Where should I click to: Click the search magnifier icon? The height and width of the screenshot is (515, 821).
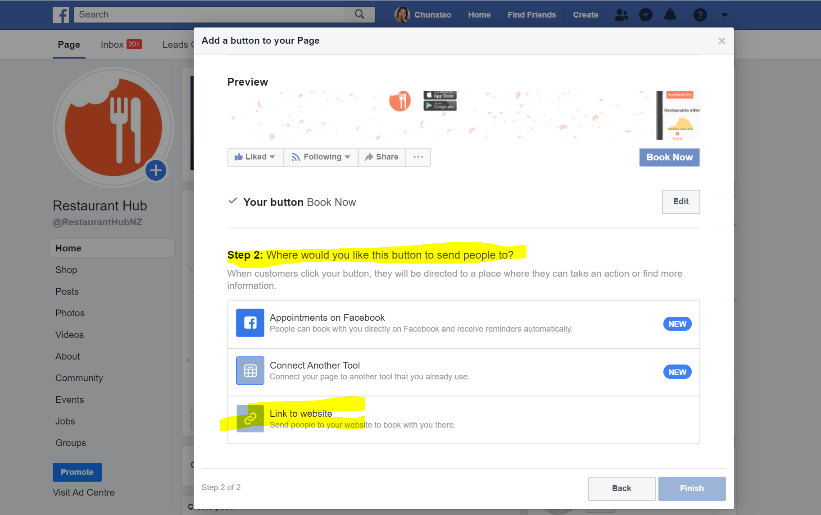[359, 14]
